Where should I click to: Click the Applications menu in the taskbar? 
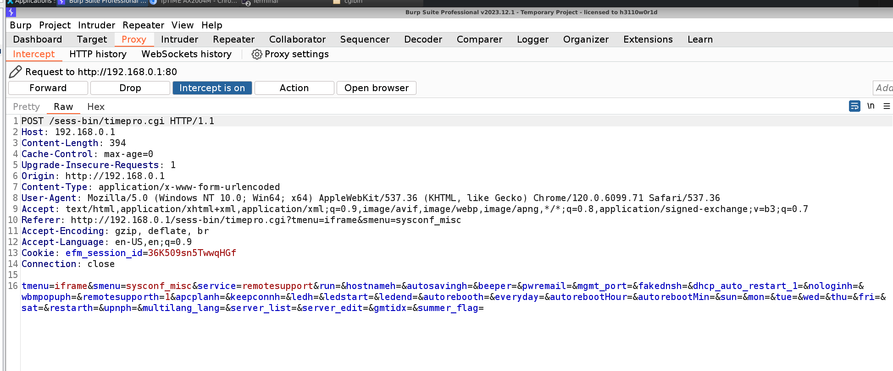(31, 2)
